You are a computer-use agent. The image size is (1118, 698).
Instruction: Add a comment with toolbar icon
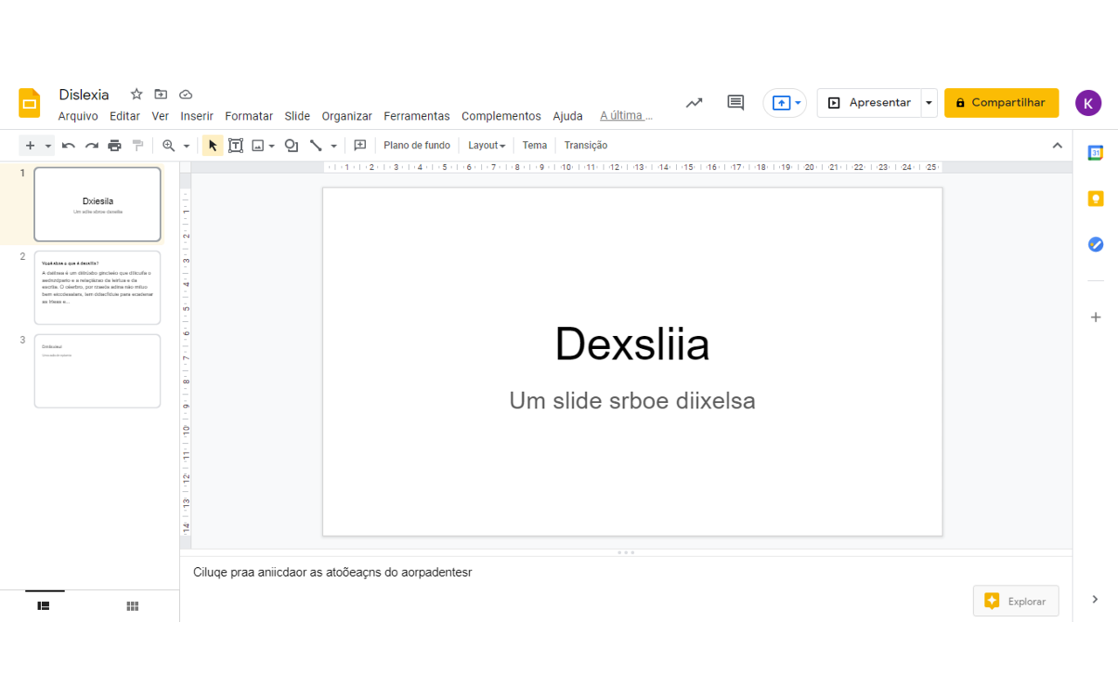pyautogui.click(x=360, y=146)
